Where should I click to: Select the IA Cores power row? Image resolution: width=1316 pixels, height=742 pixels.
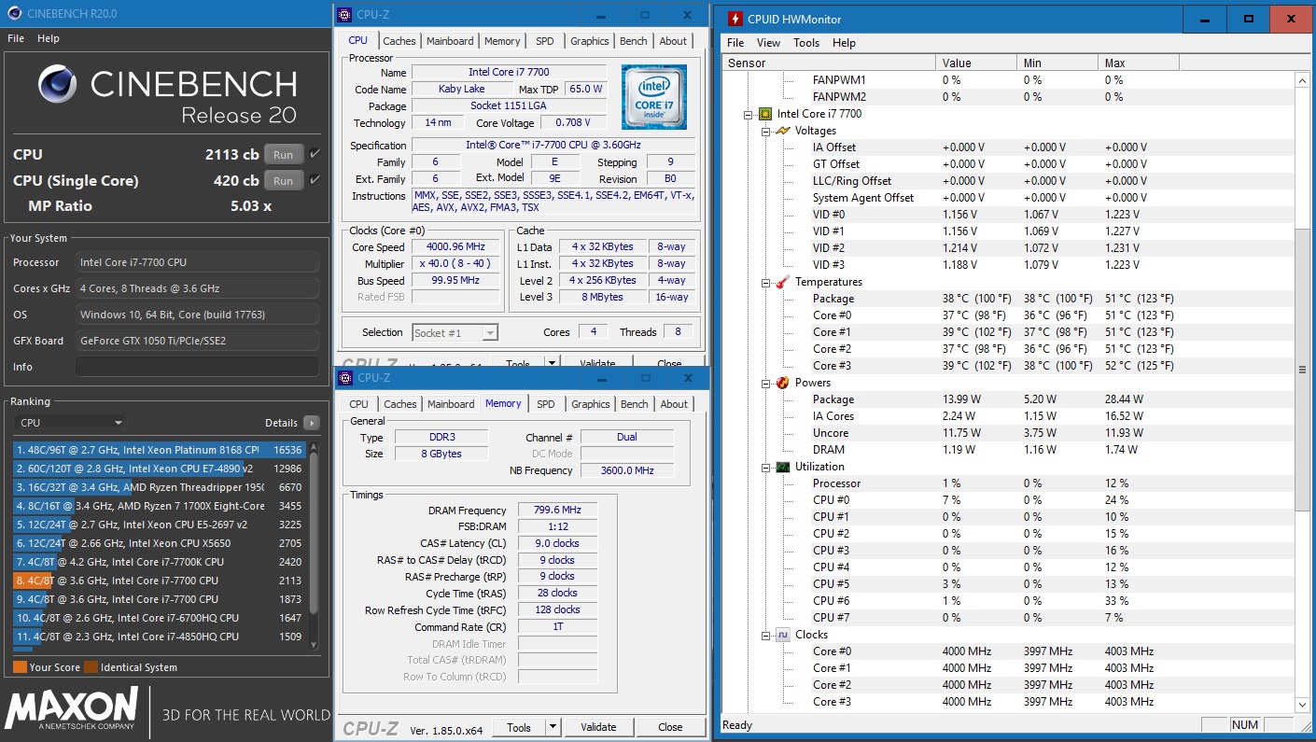pyautogui.click(x=1009, y=416)
